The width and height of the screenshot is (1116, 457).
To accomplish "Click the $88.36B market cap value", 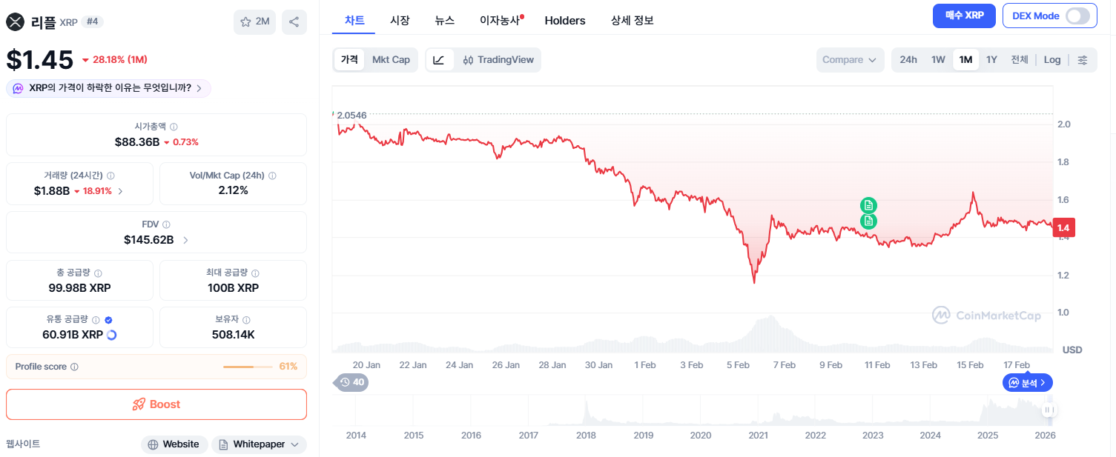I will (x=137, y=141).
